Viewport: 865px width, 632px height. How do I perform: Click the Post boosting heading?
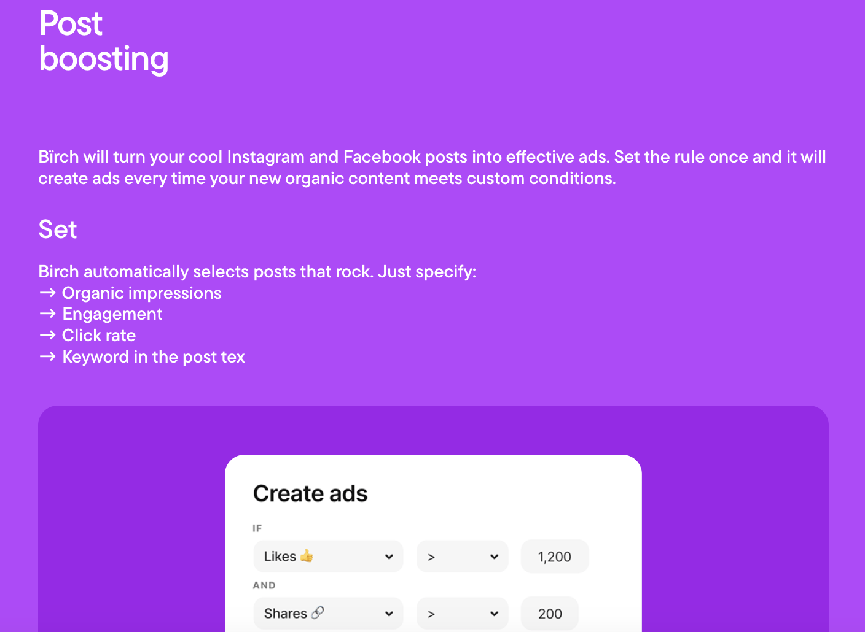click(x=103, y=41)
